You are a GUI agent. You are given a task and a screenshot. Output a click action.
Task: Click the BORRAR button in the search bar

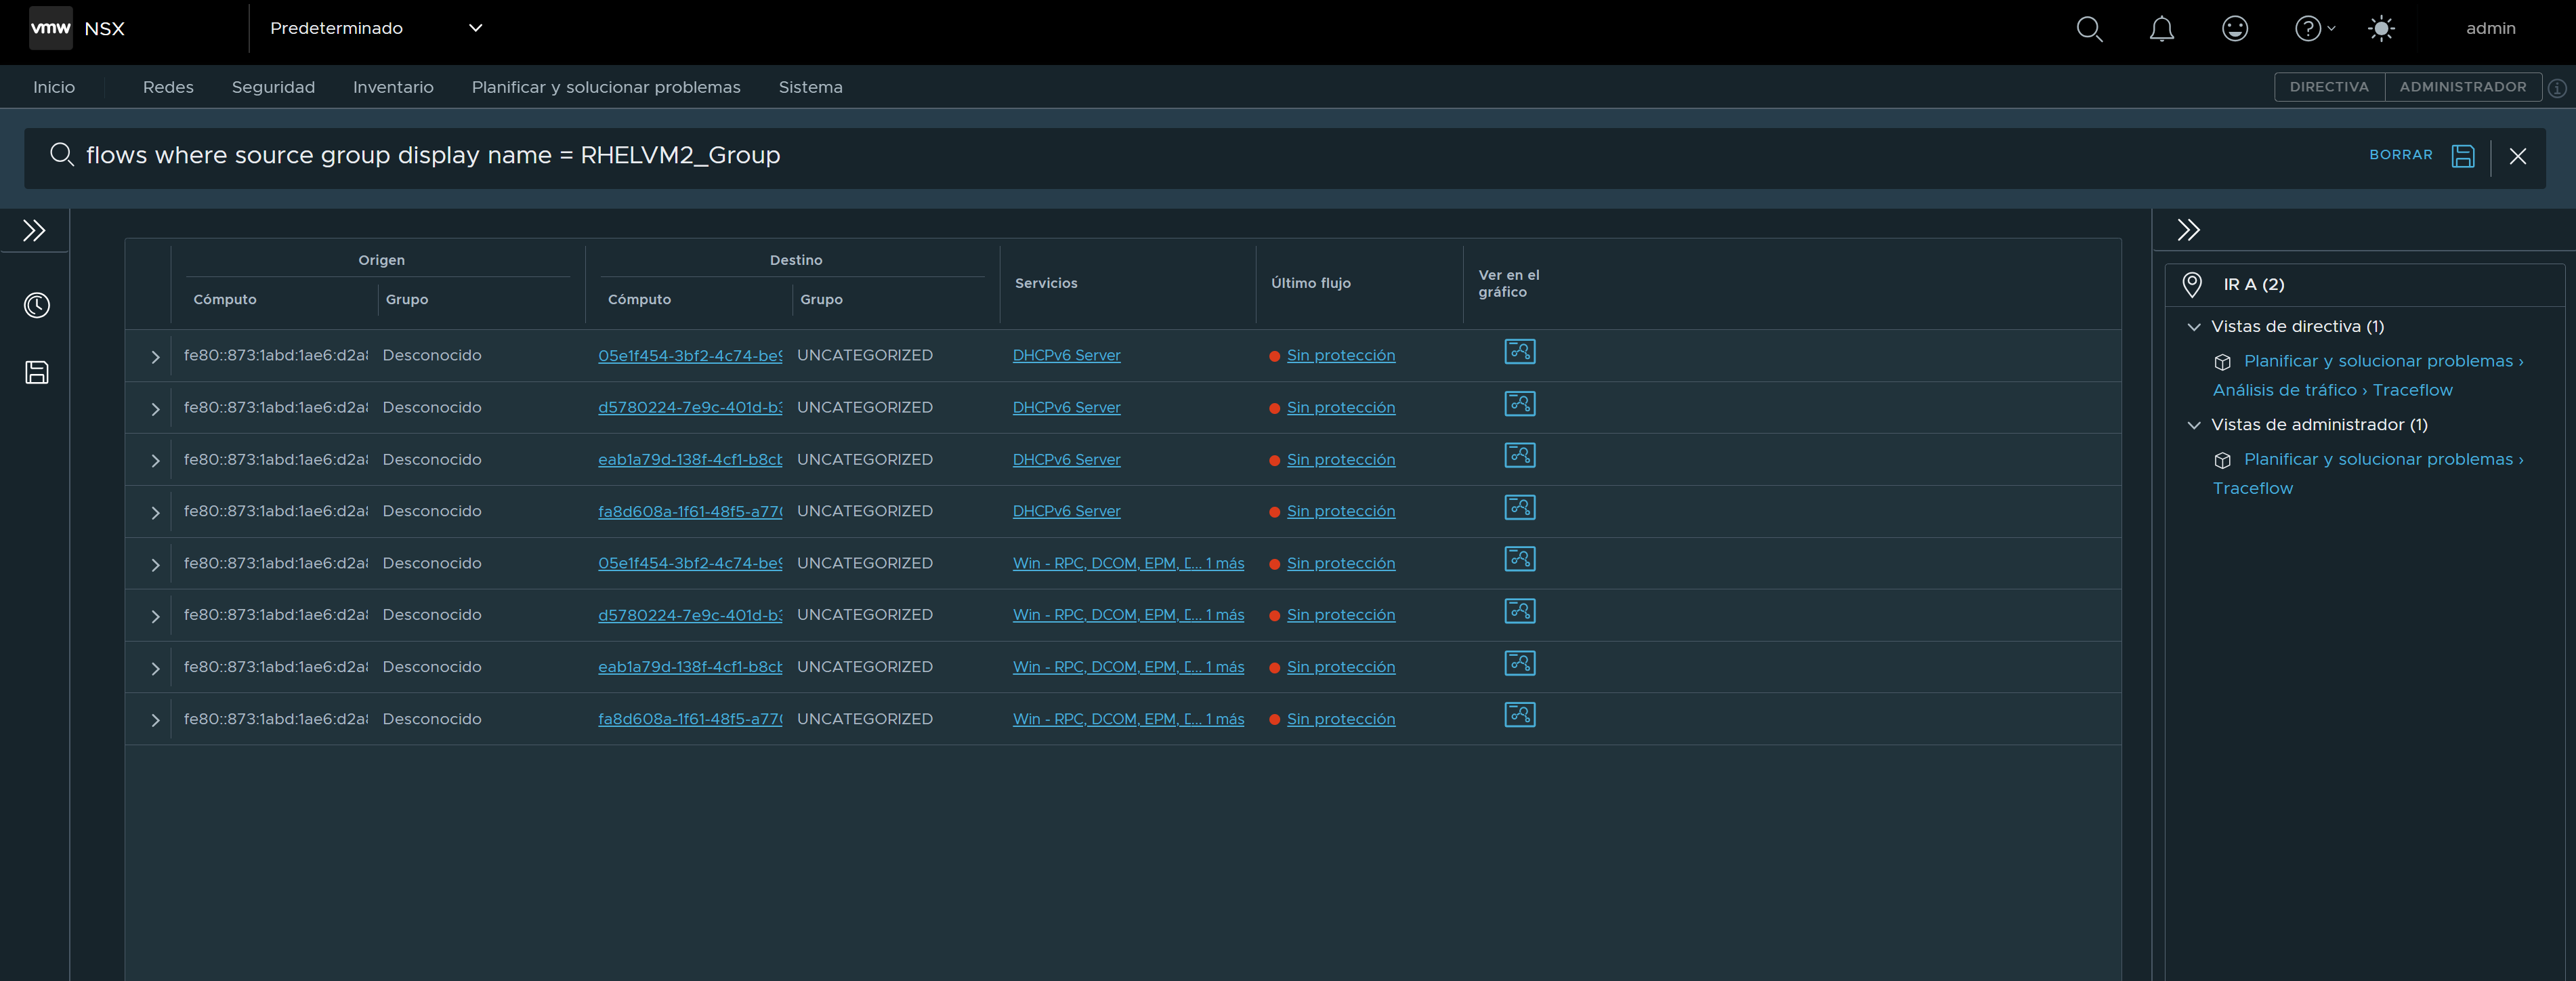2400,155
